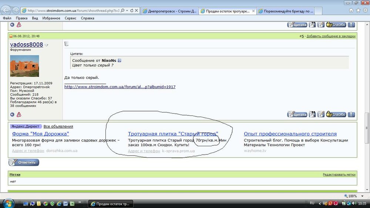This screenshot has height=208, width=370.
Task: Open a new blank tab button
Action: coord(318,11)
